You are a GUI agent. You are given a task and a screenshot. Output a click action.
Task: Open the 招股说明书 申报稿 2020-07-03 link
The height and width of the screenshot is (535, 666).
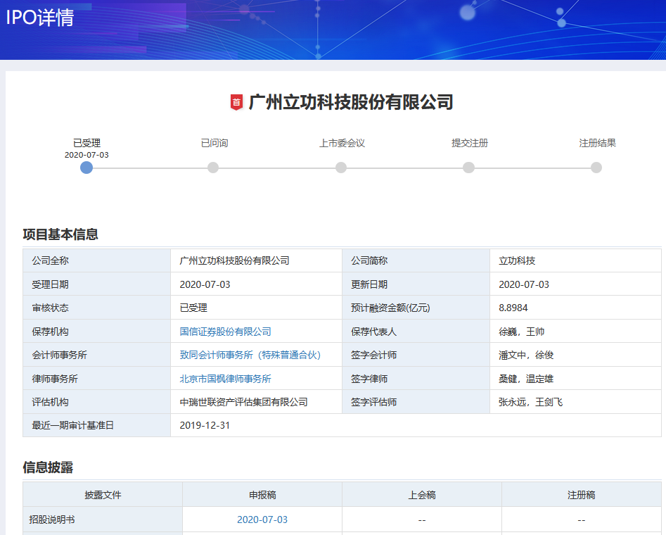[x=262, y=520]
